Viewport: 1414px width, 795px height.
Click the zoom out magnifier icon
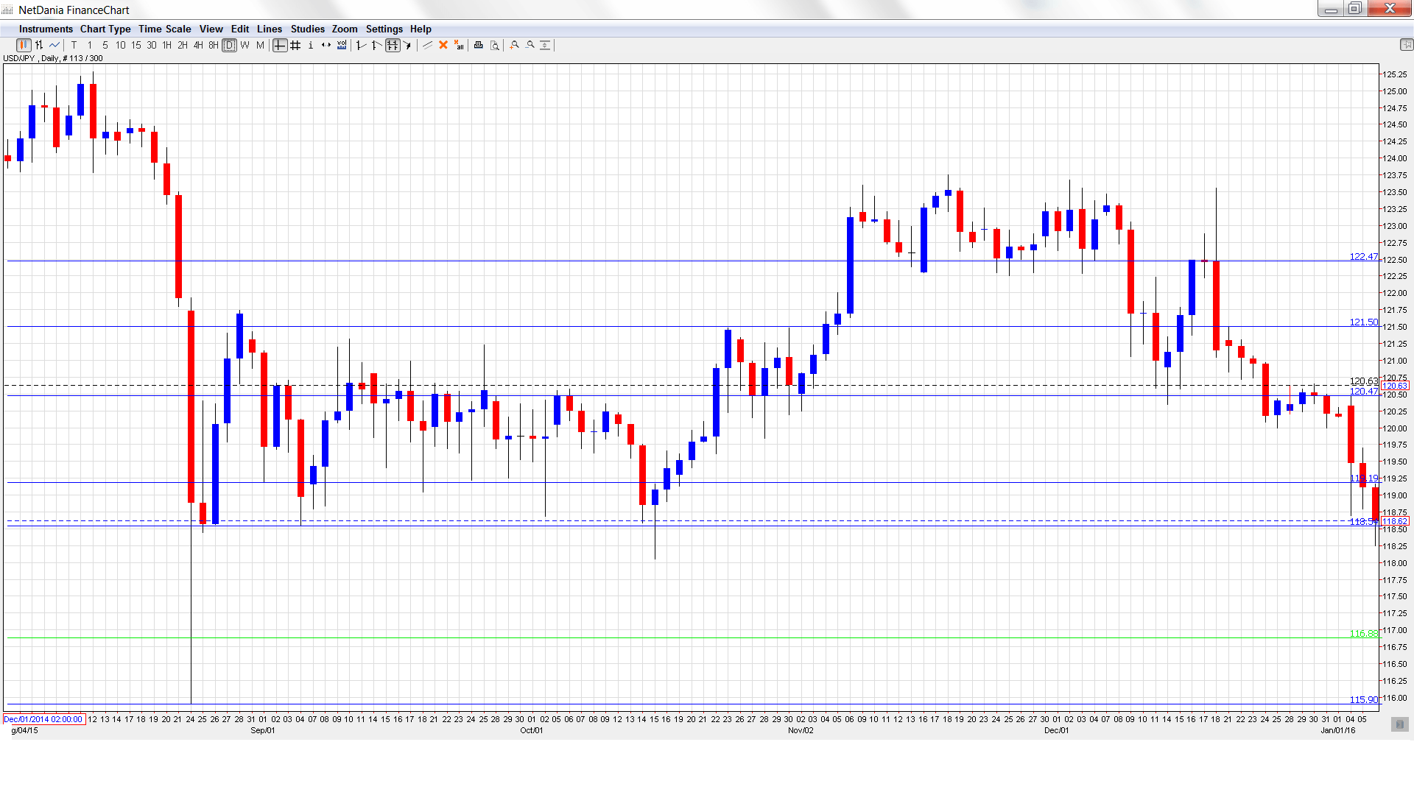point(530,46)
